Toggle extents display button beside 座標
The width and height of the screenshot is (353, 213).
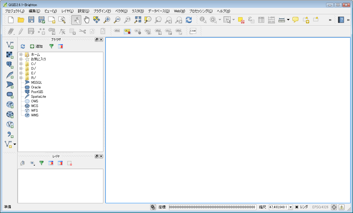(153, 207)
